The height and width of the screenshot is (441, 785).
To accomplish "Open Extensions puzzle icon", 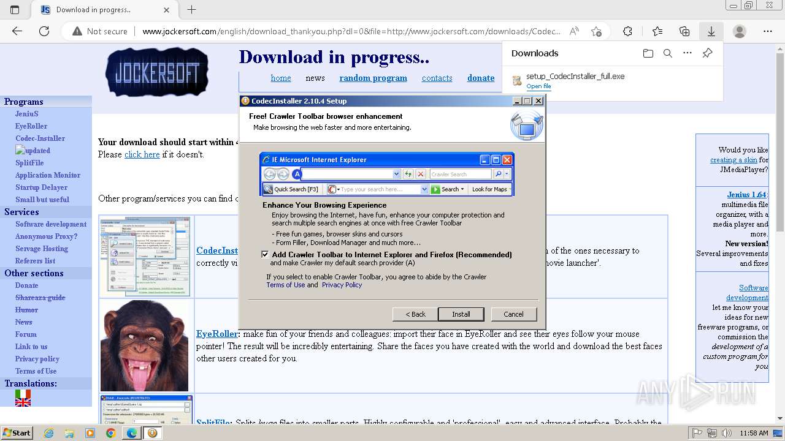I will tap(627, 31).
